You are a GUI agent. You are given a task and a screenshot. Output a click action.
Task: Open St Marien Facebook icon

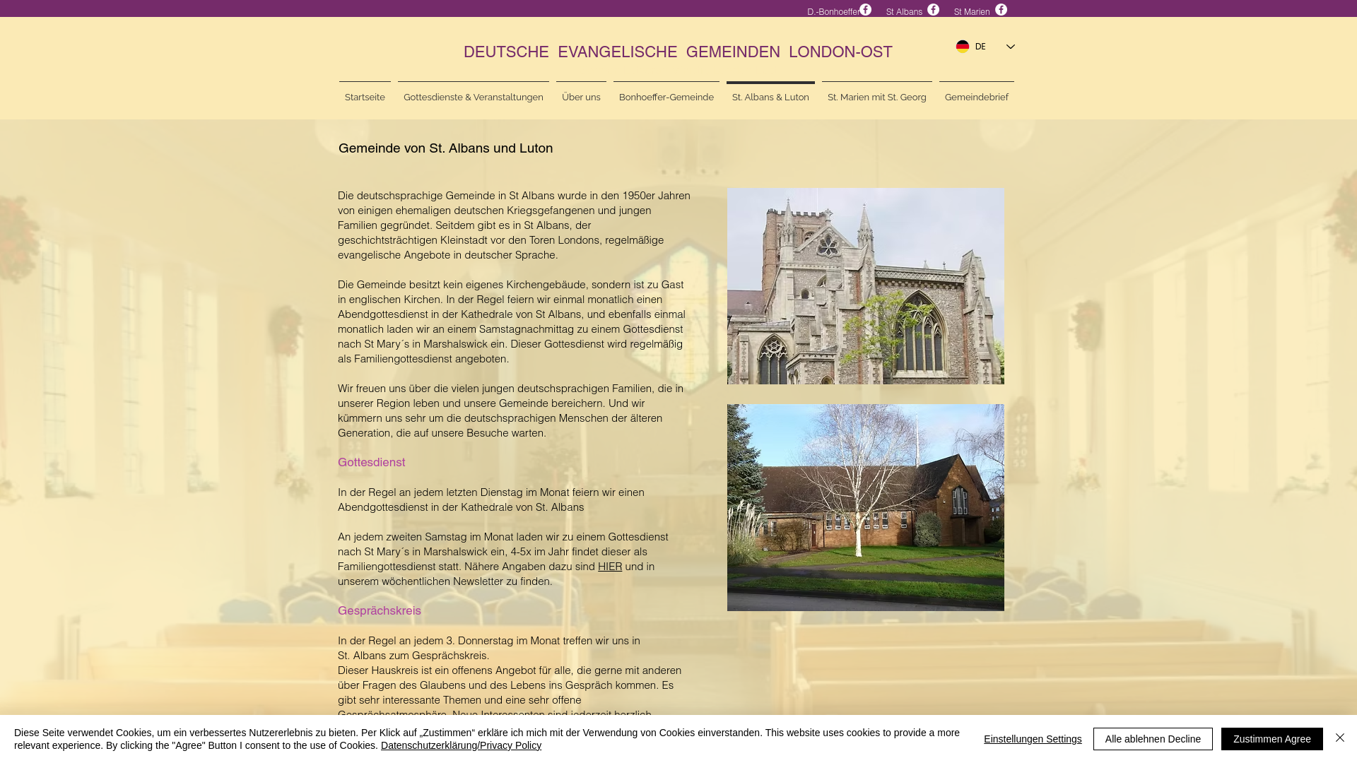1001,10
